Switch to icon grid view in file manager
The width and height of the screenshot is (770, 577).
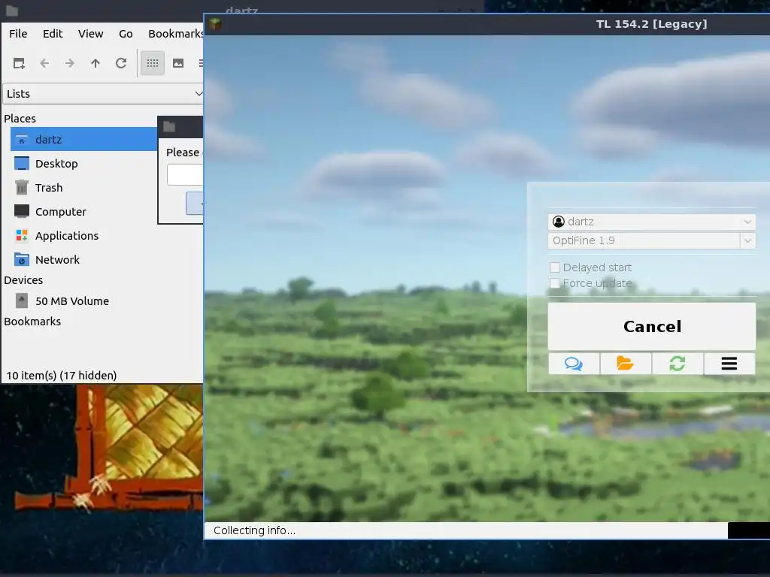(x=152, y=63)
